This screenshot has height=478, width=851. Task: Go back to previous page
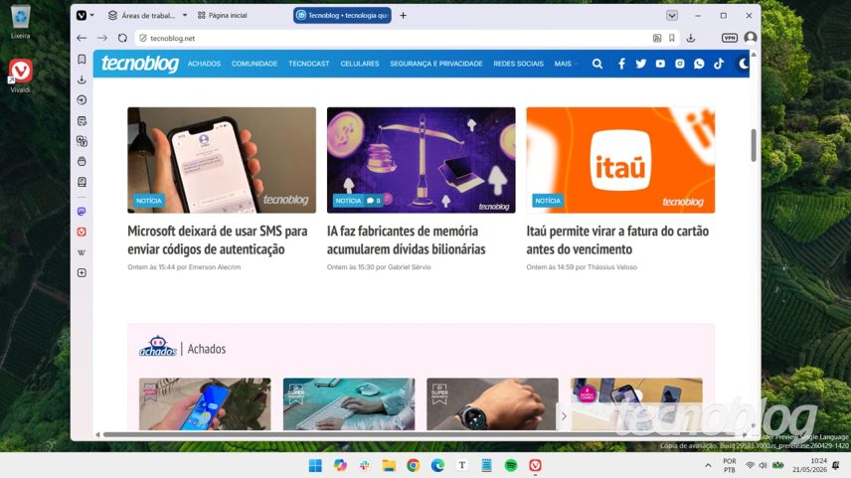[82, 38]
